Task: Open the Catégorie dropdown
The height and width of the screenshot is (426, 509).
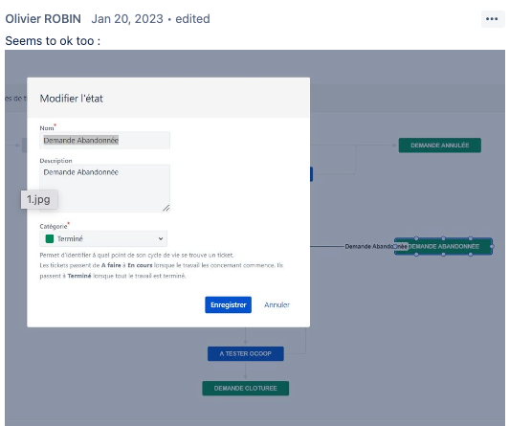Action: point(103,238)
